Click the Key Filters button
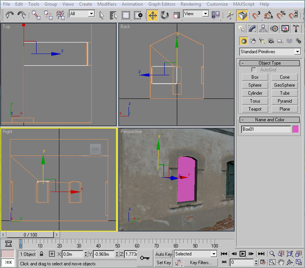The image size is (305, 268). (201, 262)
